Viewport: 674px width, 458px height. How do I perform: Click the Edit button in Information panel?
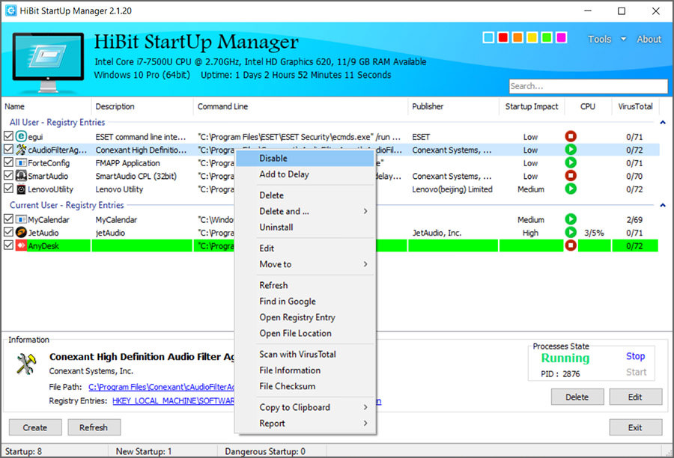pos(635,397)
